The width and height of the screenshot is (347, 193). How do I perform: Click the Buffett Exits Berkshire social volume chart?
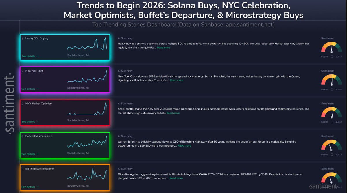pyautogui.click(x=87, y=143)
